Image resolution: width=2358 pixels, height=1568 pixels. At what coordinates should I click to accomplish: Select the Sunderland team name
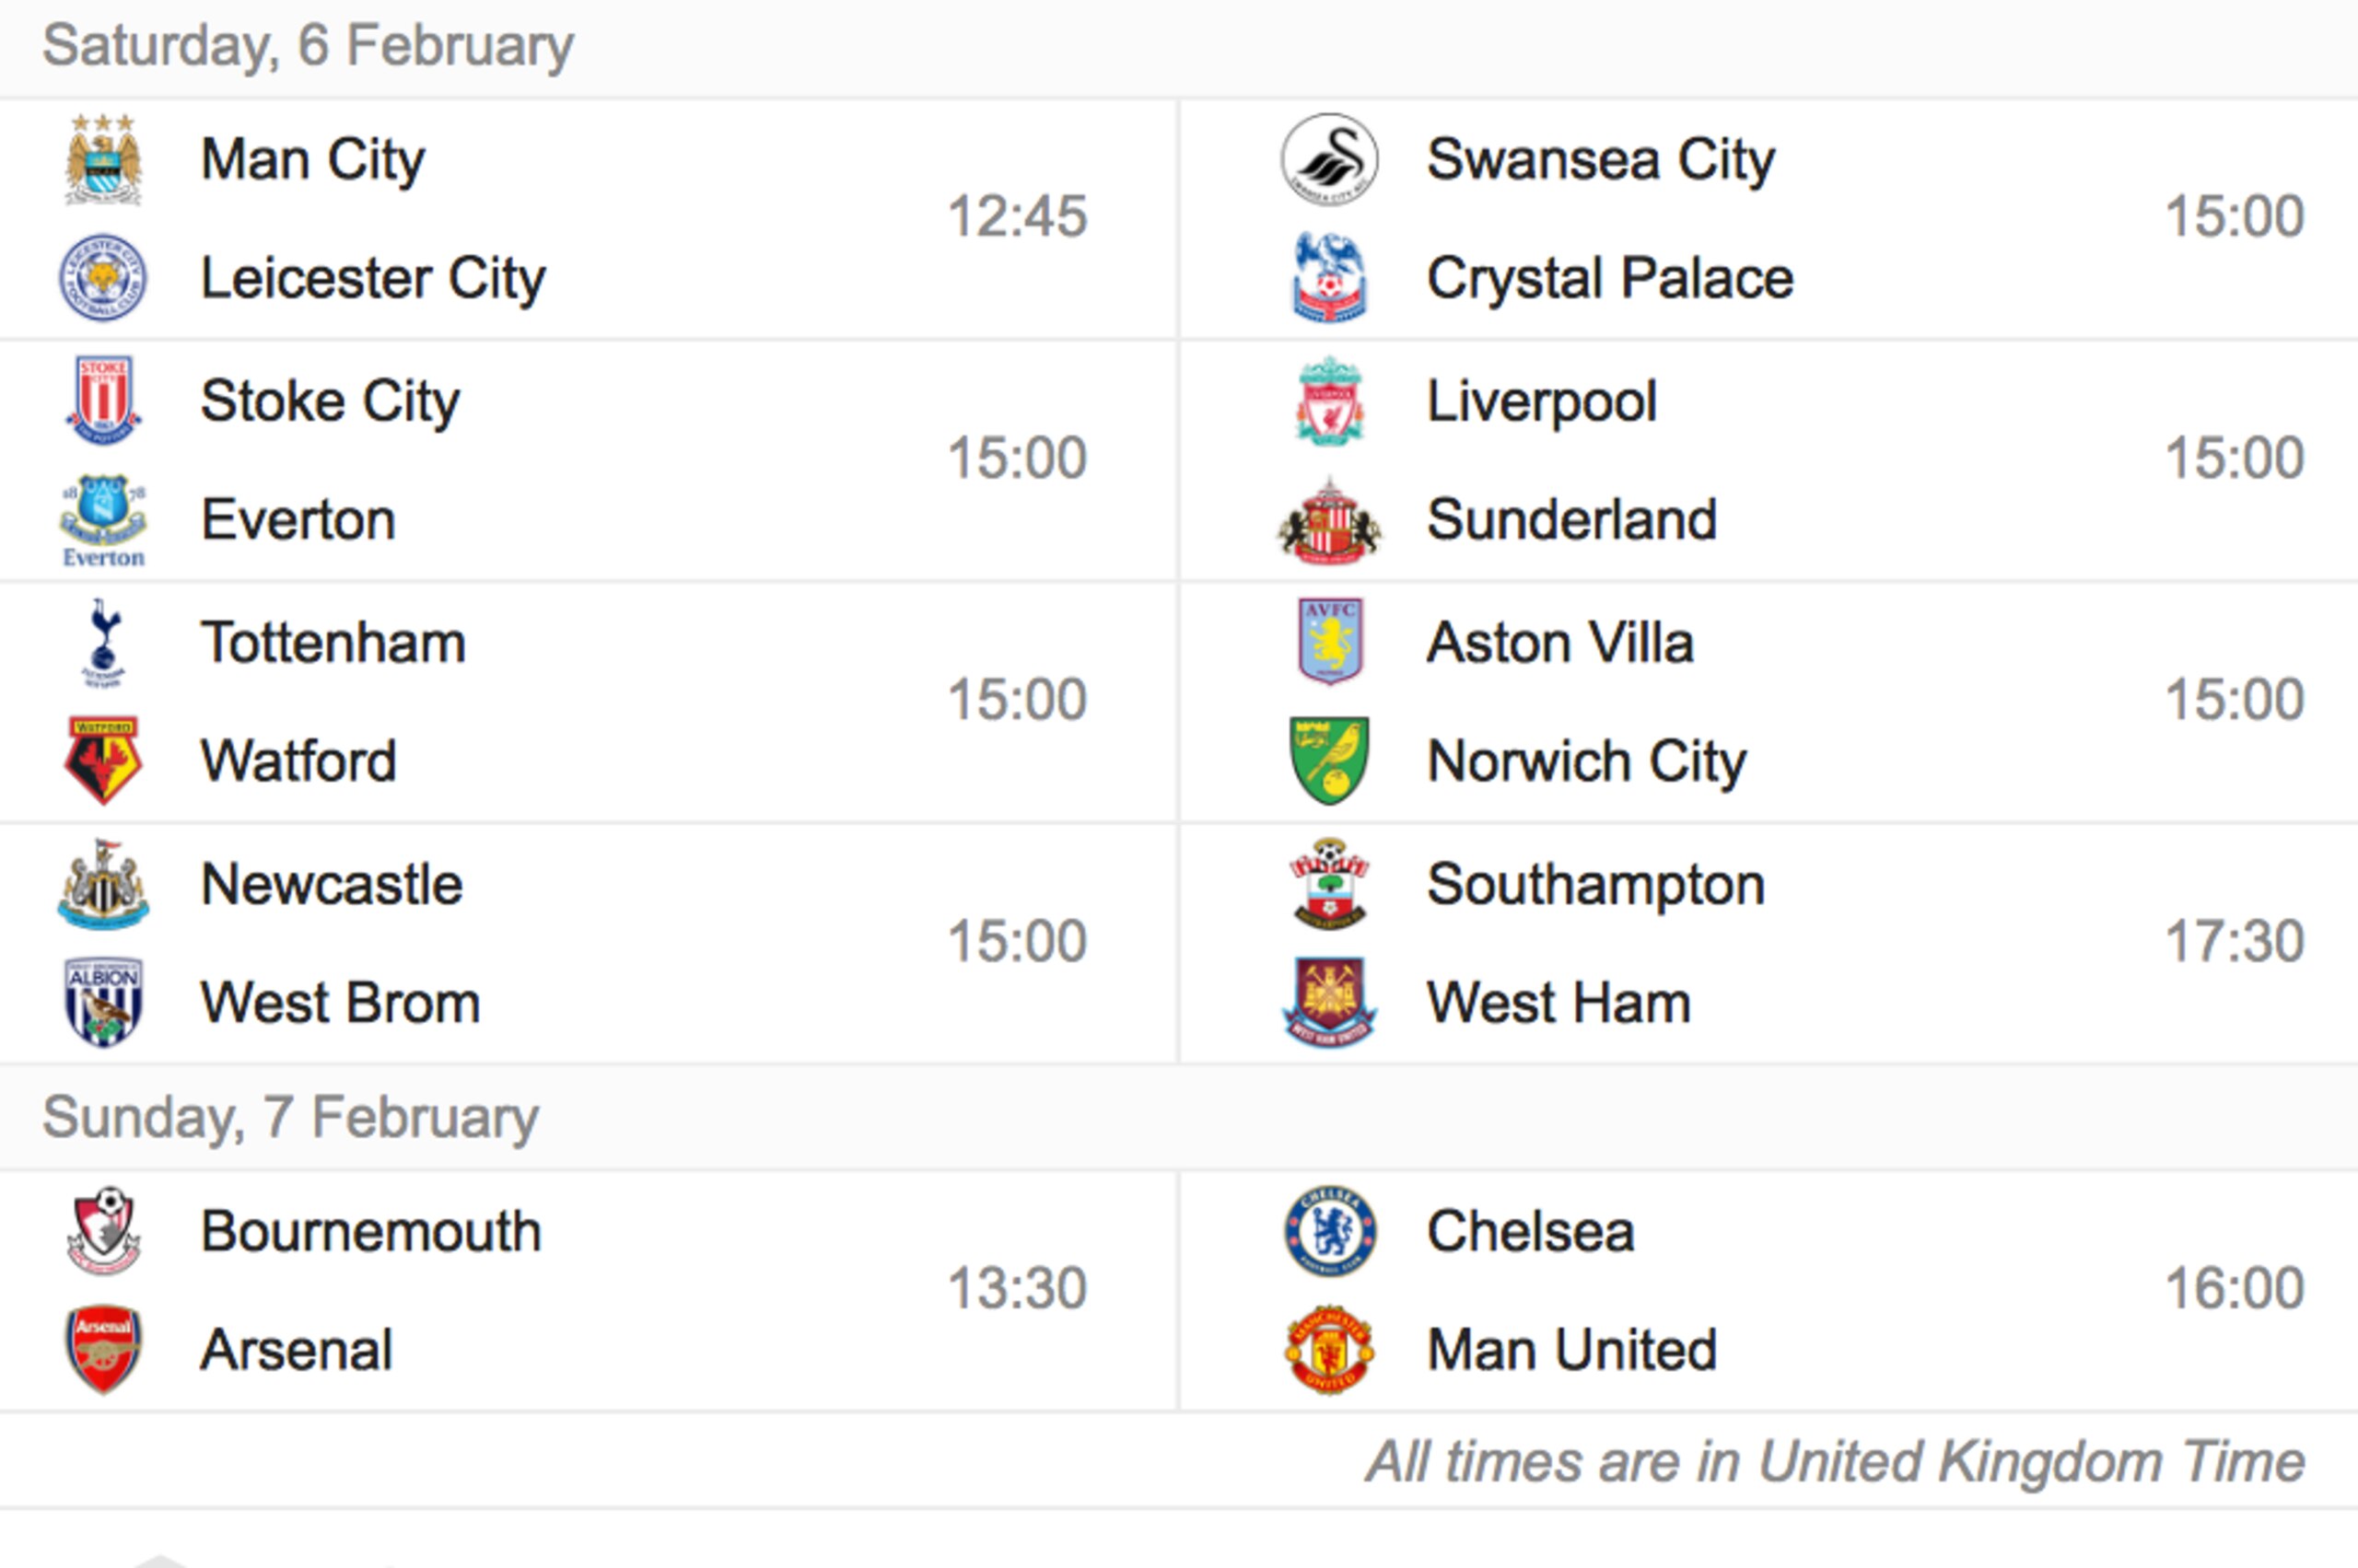(1571, 520)
